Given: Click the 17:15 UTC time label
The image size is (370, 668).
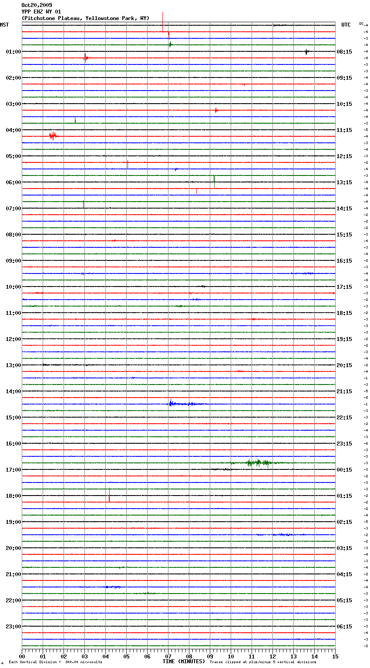Looking at the screenshot, I should click(344, 287).
